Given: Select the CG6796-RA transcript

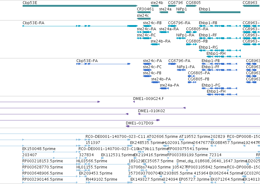Looking at the screenshot, I should (x=172, y=26).
